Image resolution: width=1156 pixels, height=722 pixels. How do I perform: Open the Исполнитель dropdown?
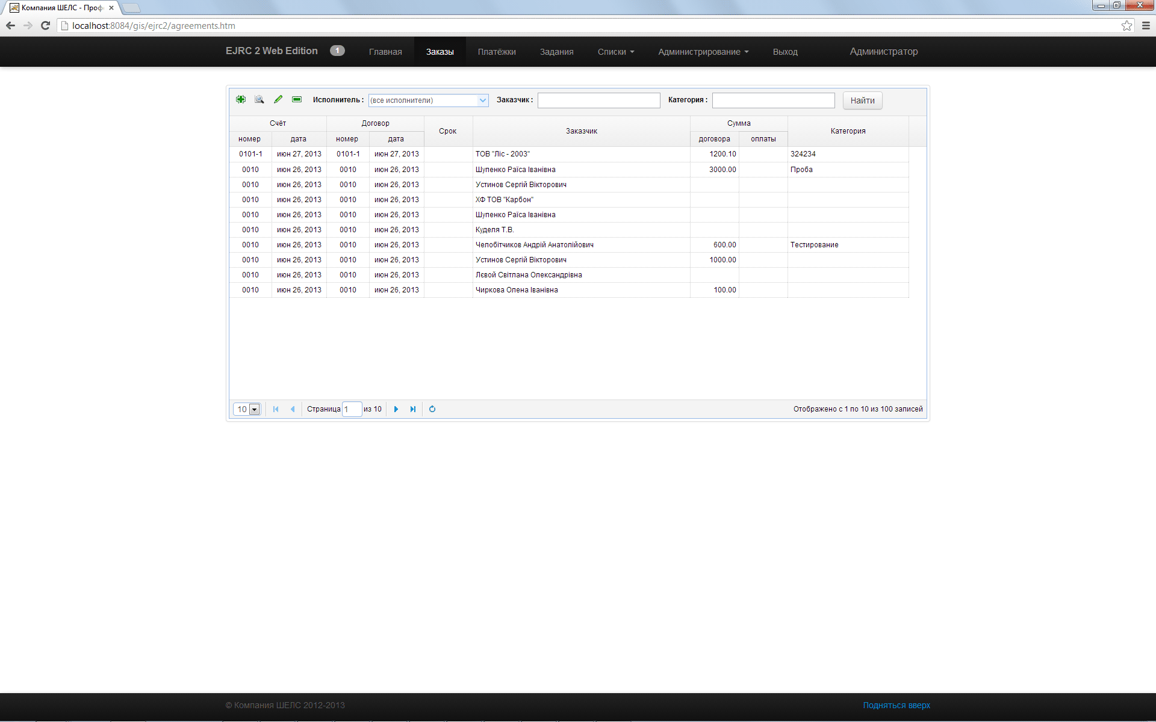(482, 100)
